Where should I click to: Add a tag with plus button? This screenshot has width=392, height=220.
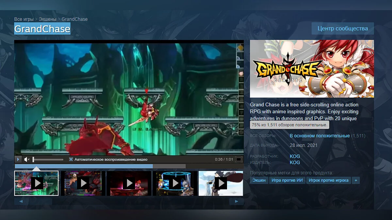click(x=356, y=180)
